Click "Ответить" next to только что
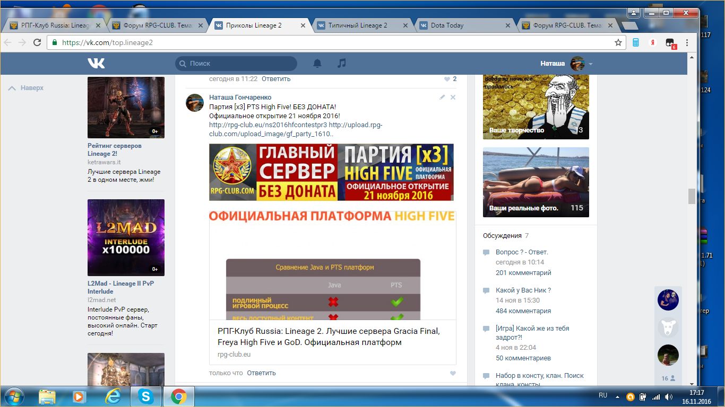The width and height of the screenshot is (725, 407). (x=261, y=373)
